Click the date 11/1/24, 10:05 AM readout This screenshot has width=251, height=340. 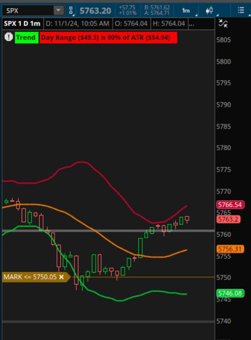click(x=77, y=24)
